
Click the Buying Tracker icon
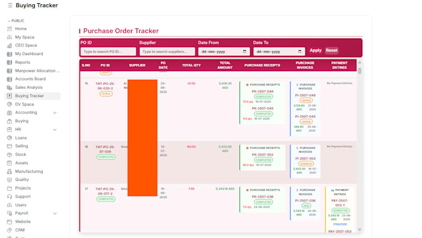[9, 95]
